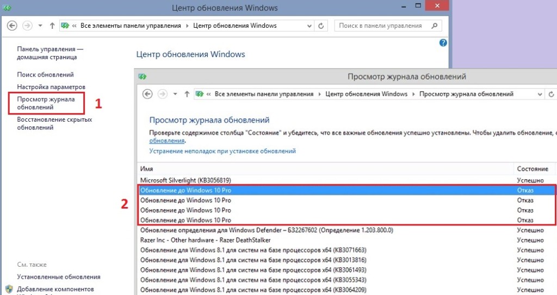
Task: Click Back arrow in update history window
Action: [147, 94]
